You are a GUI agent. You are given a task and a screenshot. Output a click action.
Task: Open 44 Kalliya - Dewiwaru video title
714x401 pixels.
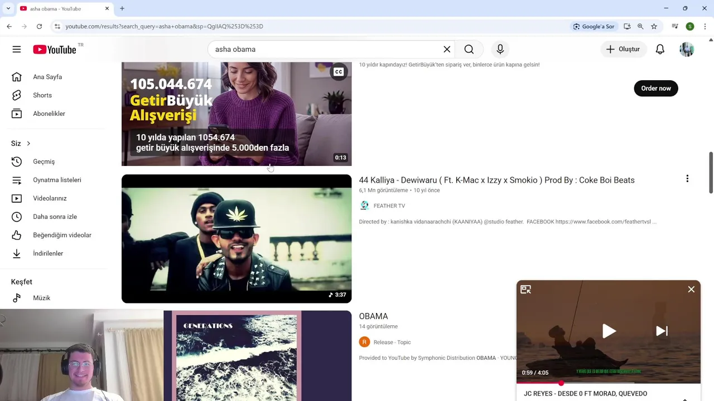pyautogui.click(x=496, y=180)
